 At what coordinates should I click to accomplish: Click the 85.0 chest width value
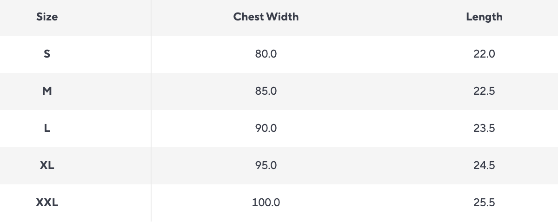pyautogui.click(x=266, y=91)
